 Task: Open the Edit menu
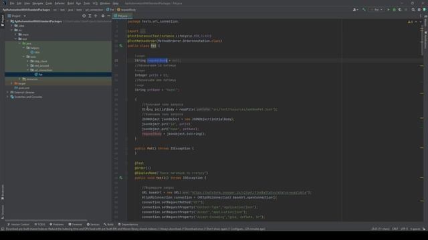(x=19, y=3)
